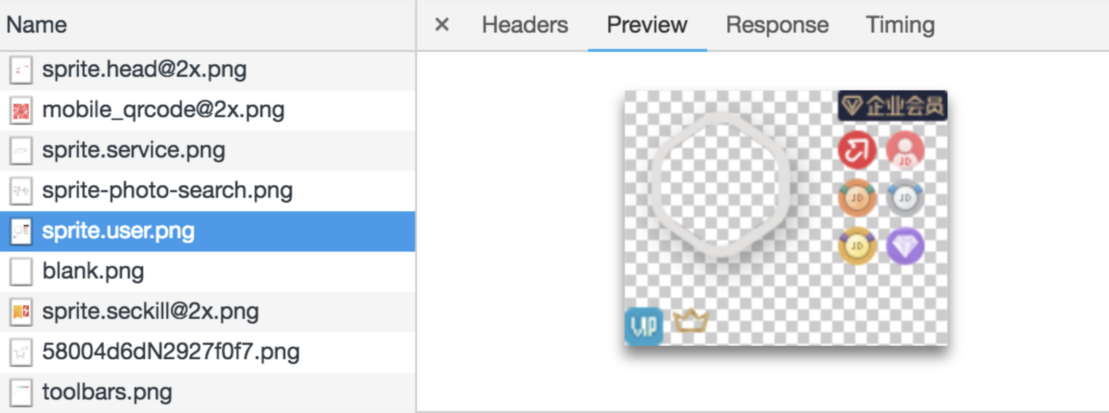This screenshot has width=1109, height=413.
Task: Click the sprite-photo-search.png file icon
Action: [x=21, y=191]
